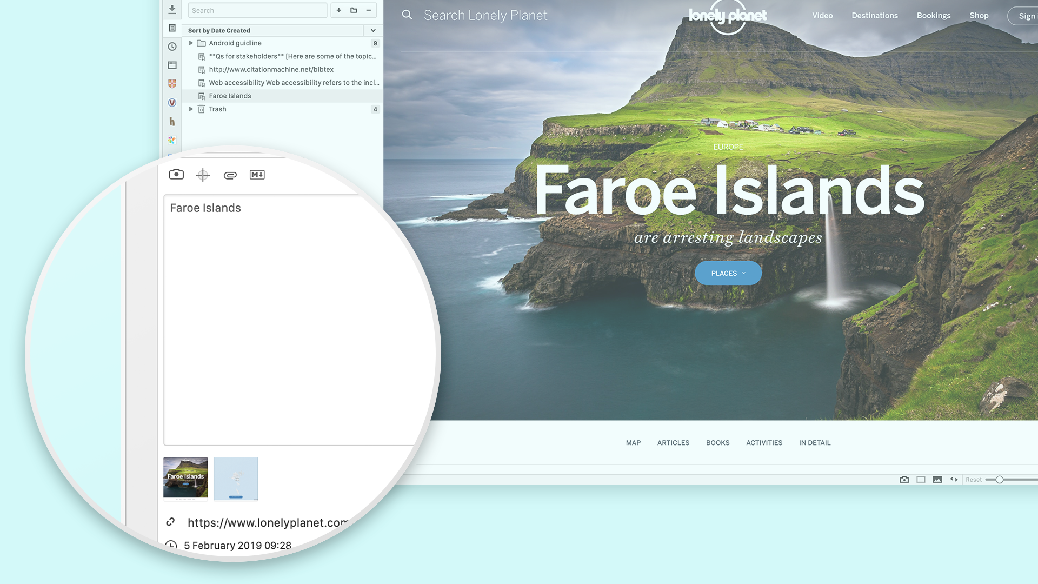This screenshot has width=1038, height=584.
Task: Open the history clock icon in sidebar
Action: click(x=172, y=47)
